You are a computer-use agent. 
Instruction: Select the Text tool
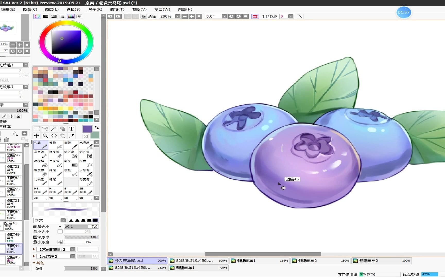(72, 128)
